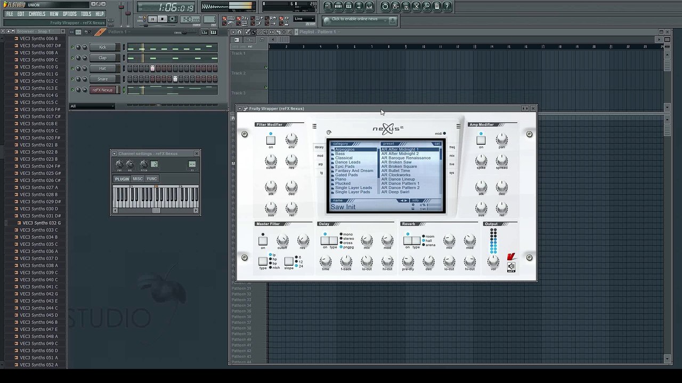Viewport: 682px width, 383px height.
Task: Open the Line snap dropdown
Action: [304, 19]
